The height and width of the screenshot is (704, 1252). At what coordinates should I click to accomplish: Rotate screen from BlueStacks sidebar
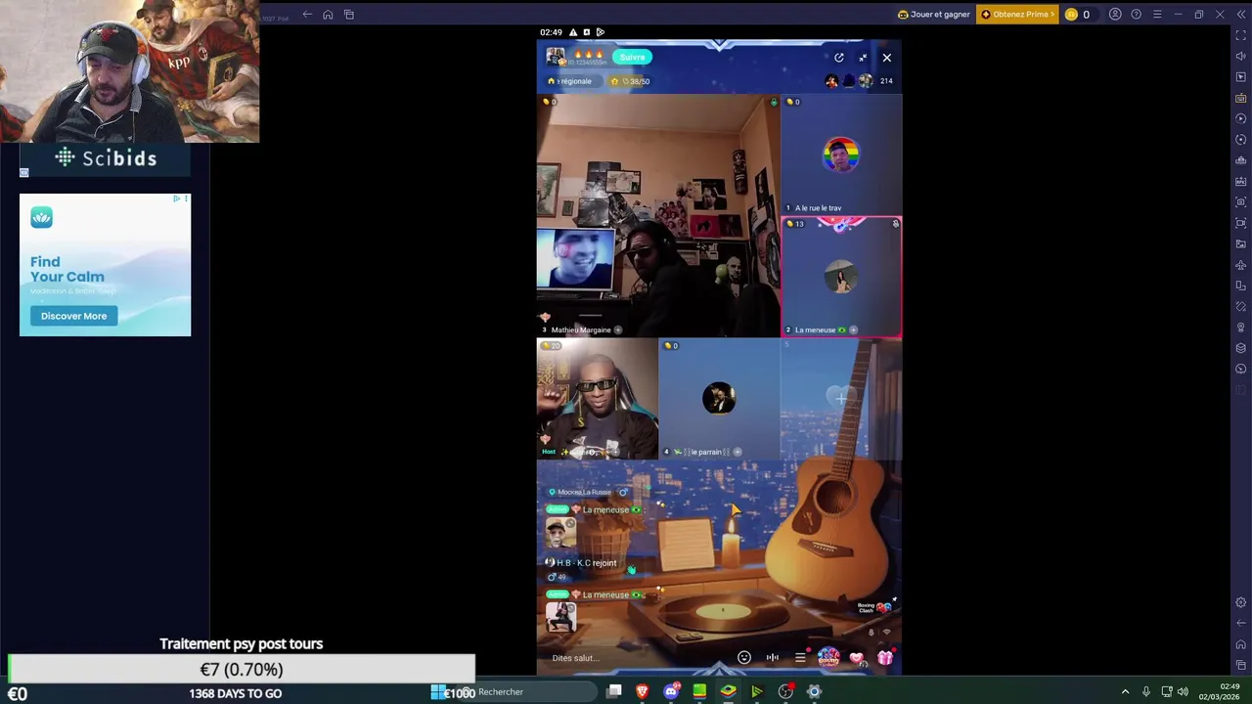(x=1241, y=286)
